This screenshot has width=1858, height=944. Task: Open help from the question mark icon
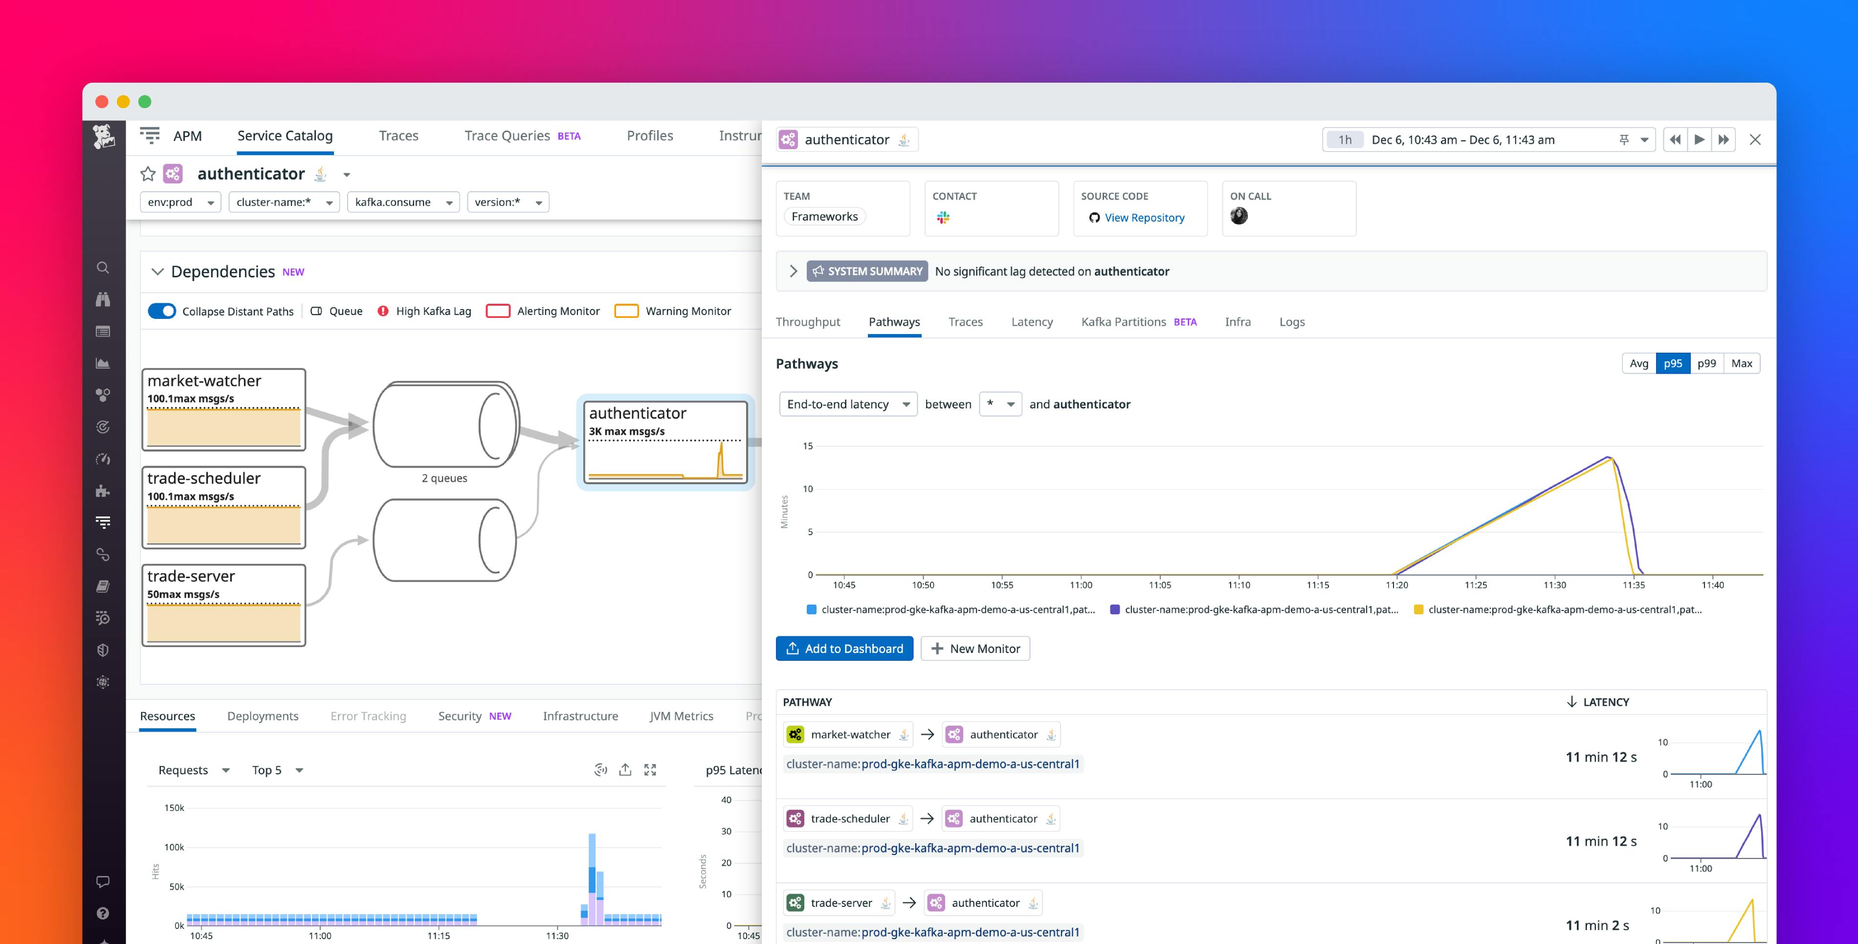click(103, 913)
